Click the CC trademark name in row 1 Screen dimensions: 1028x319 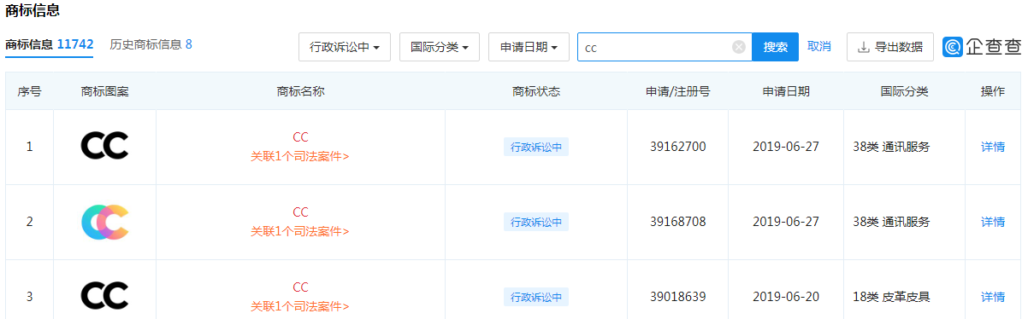coord(300,137)
